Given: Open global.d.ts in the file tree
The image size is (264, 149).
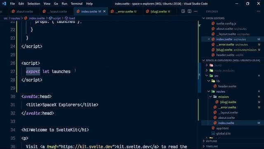Looking at the screenshot, I should coord(223,133).
